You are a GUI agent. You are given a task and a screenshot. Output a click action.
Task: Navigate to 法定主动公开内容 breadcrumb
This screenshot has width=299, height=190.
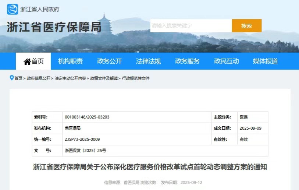[x=70, y=78]
